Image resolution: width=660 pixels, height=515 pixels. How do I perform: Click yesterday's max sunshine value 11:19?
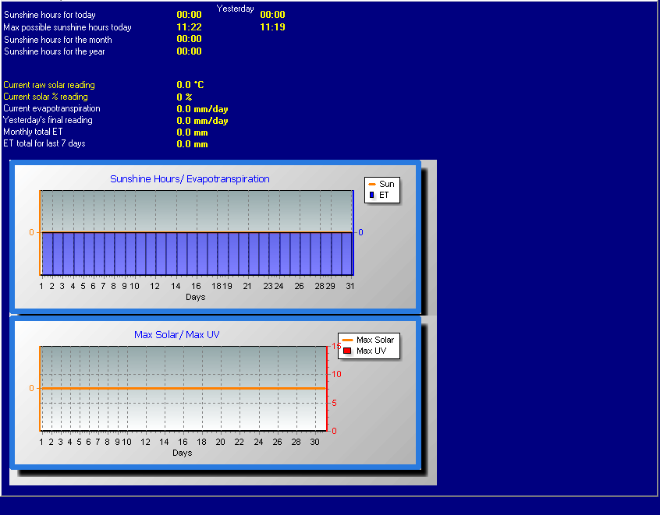272,27
